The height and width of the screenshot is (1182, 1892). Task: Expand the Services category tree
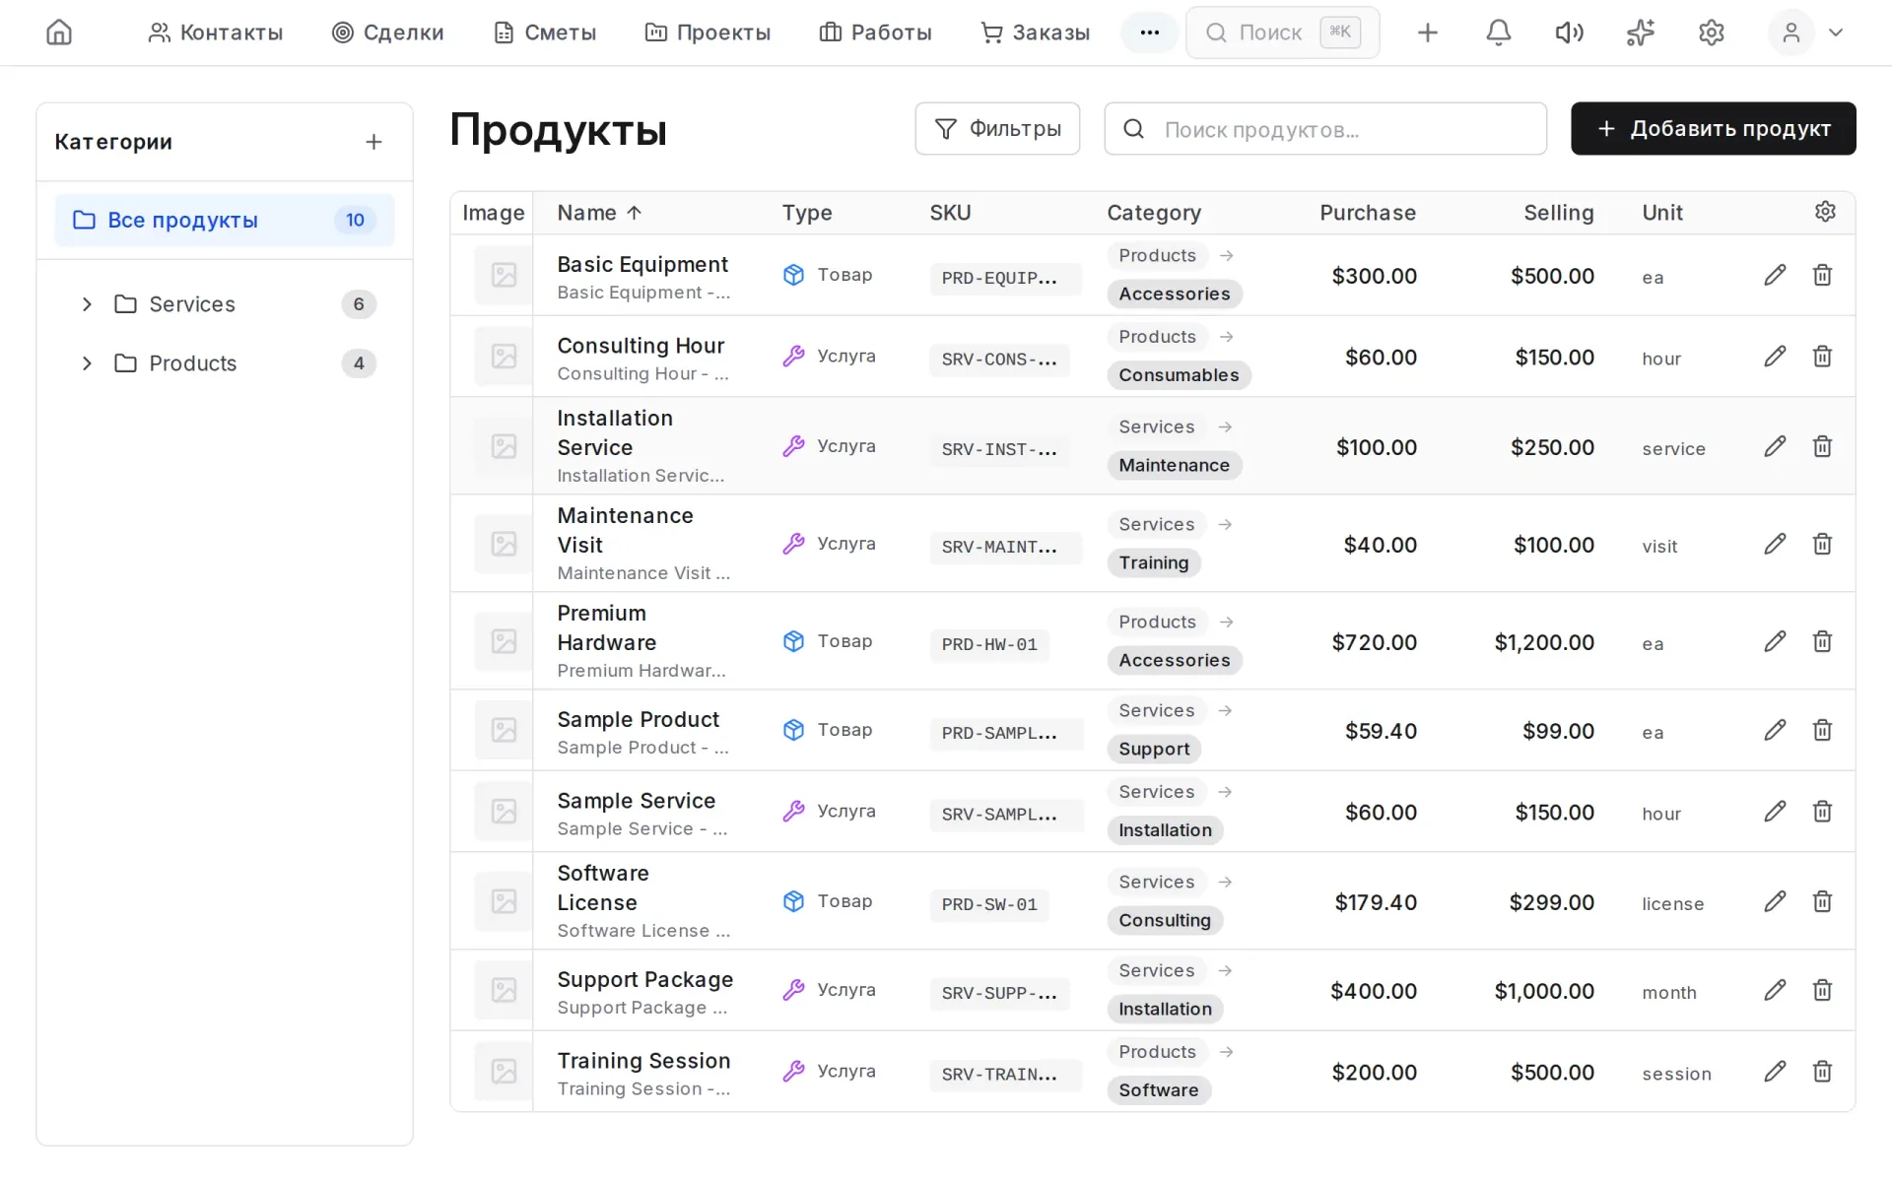(x=87, y=304)
